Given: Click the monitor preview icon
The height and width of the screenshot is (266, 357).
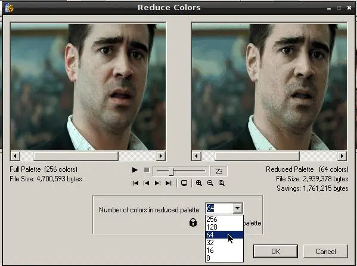Looking at the screenshot, I should coord(184,183).
